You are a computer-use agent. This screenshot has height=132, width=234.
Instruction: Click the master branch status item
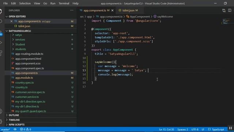pos(5,129)
